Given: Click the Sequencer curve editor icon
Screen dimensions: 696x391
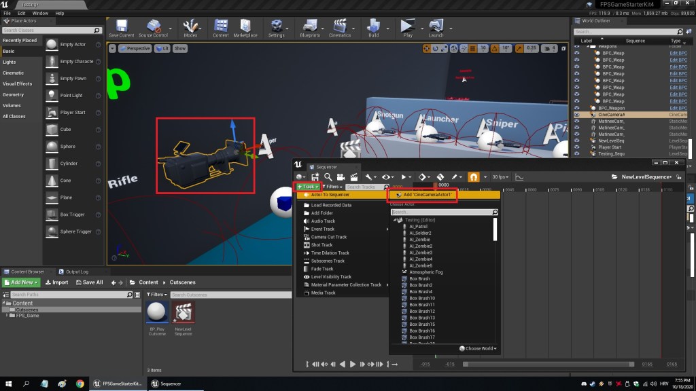Looking at the screenshot, I should pos(520,177).
